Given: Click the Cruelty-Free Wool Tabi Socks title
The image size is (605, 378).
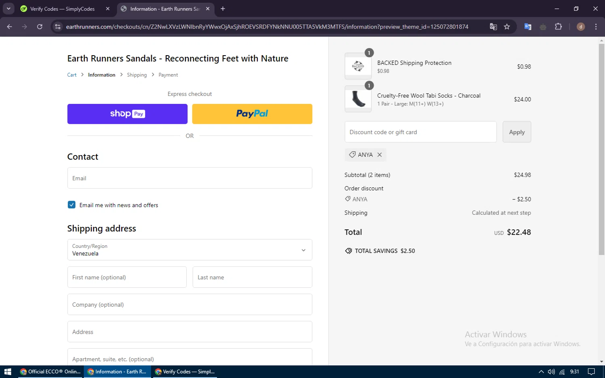Looking at the screenshot, I should [x=429, y=96].
